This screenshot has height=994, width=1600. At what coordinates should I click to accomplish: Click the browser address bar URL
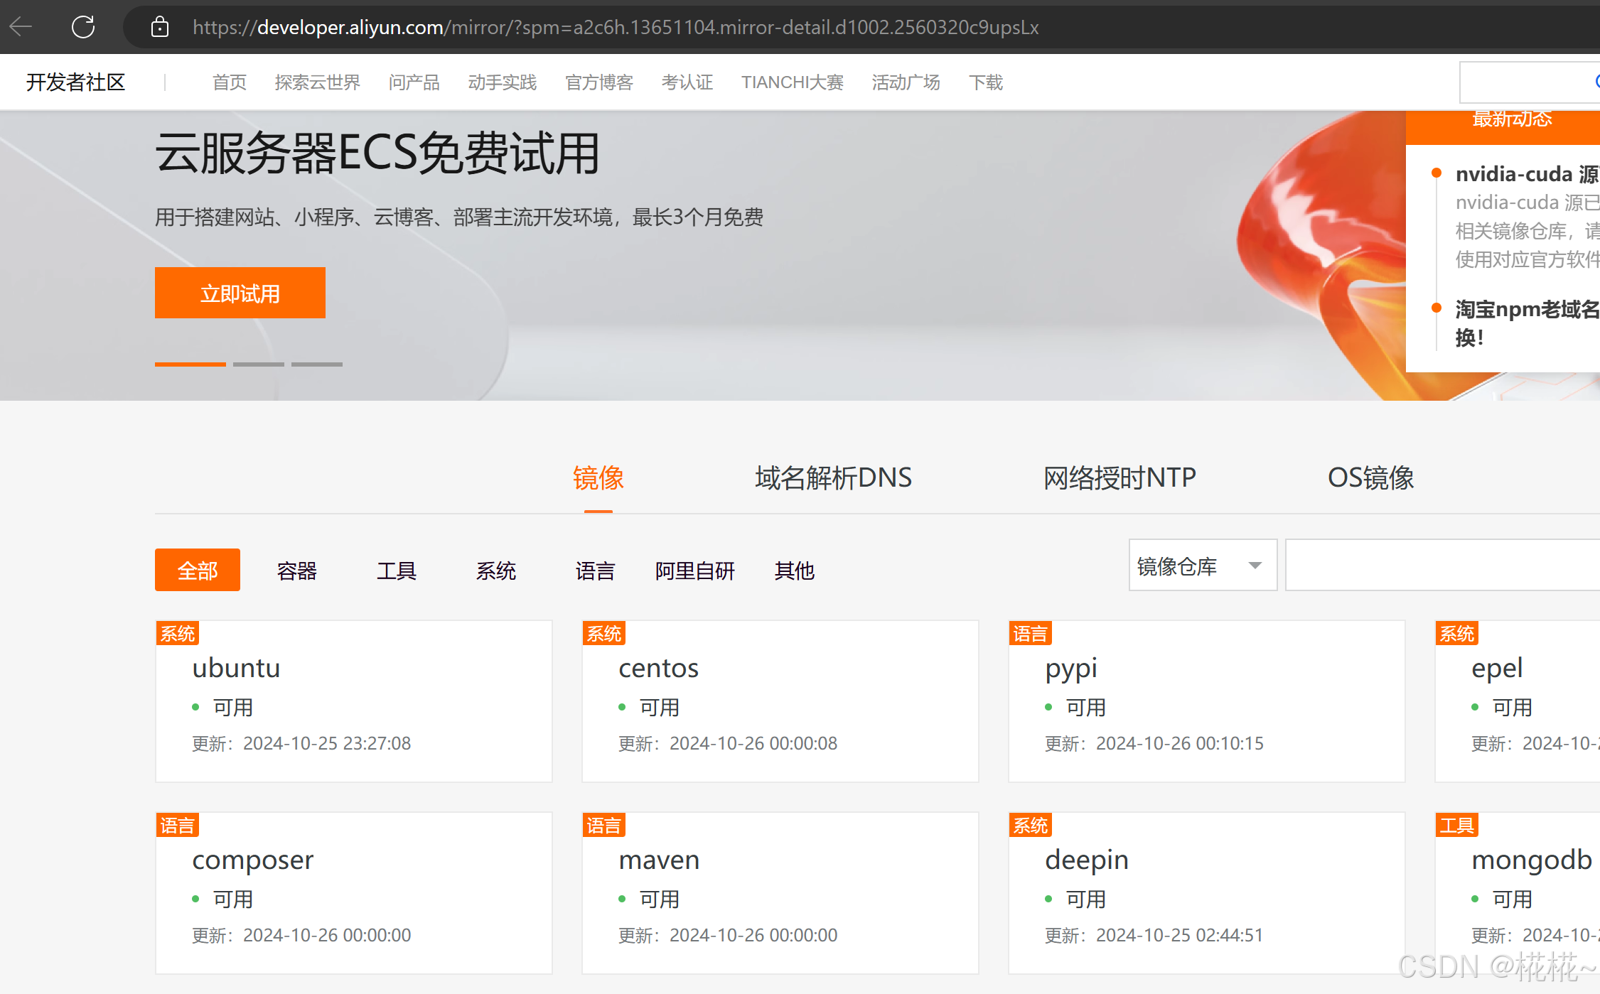pyautogui.click(x=615, y=27)
